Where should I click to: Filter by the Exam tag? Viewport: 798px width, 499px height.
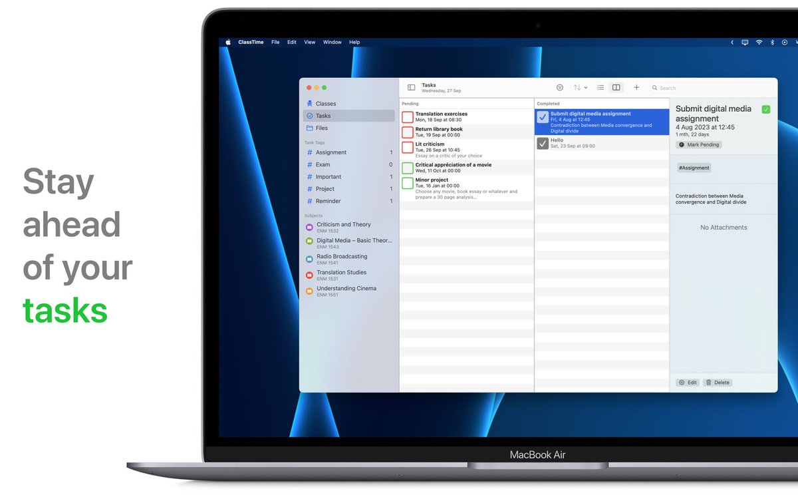(x=348, y=164)
